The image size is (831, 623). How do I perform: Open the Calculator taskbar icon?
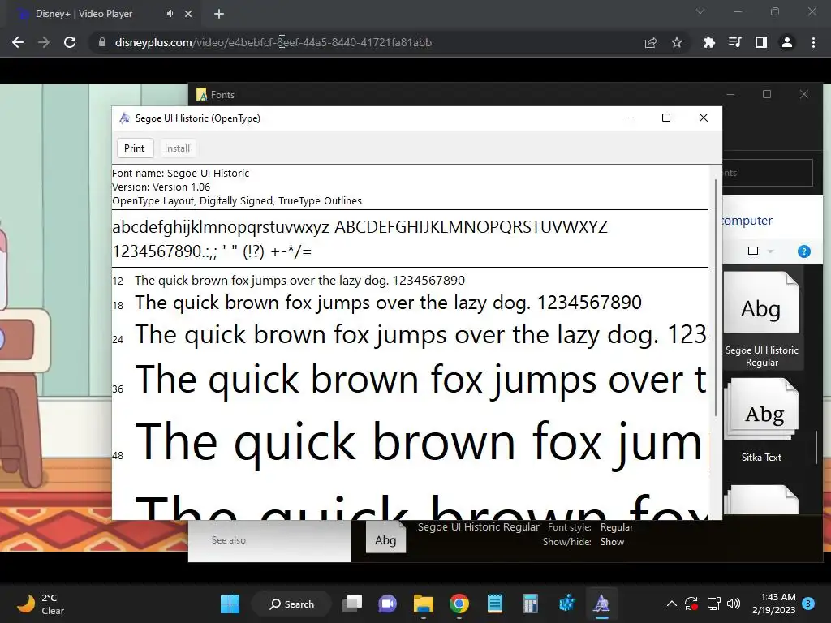pos(531,604)
